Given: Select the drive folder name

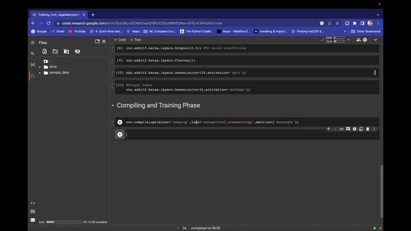Looking at the screenshot, I should 53,67.
